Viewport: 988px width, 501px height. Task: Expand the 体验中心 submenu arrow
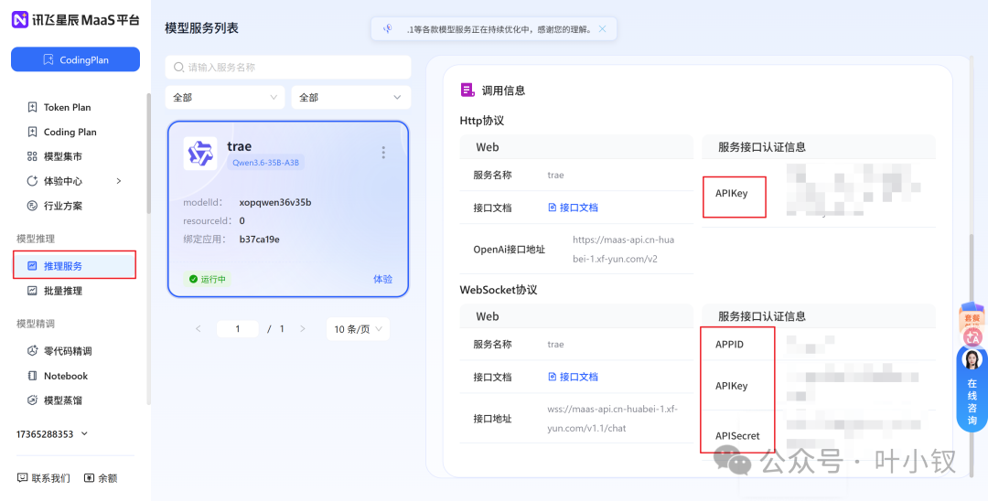pyautogui.click(x=119, y=181)
